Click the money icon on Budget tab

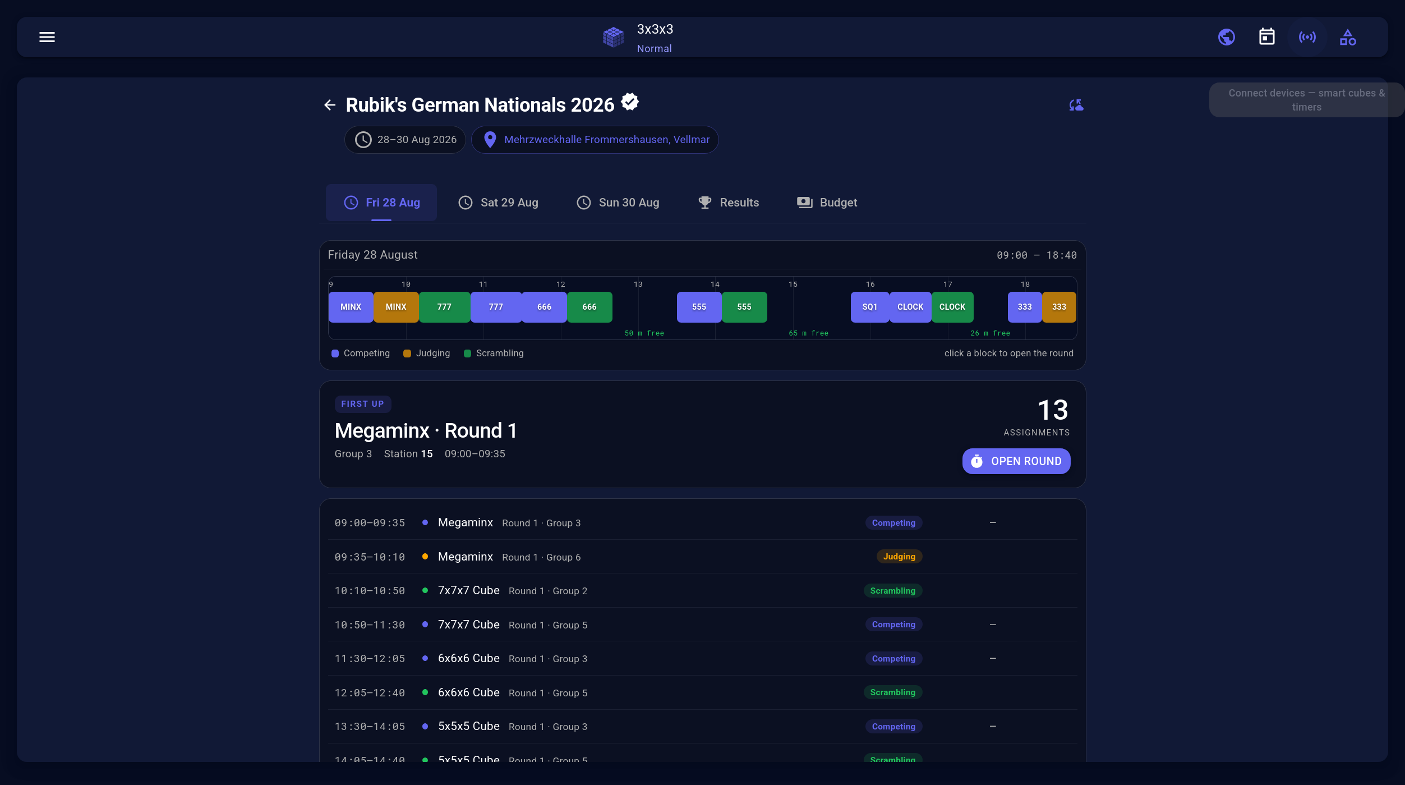pos(804,203)
